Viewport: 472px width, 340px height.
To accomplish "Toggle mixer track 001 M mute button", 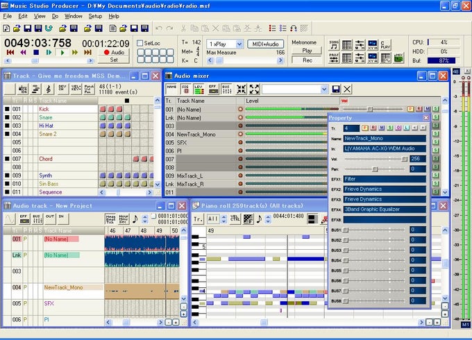I will [428, 109].
